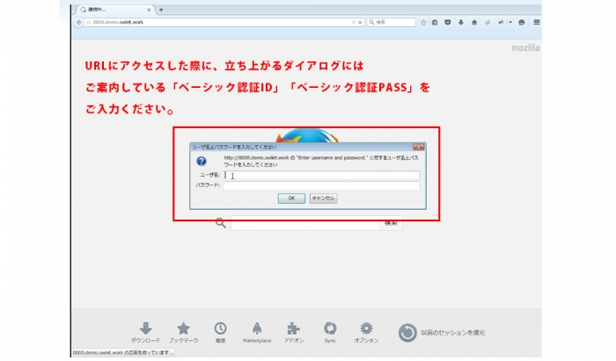Image resolution: width=616 pixels, height=361 pixels.
Task: Click the bookmark star icon in toolbar
Action: 423,22
